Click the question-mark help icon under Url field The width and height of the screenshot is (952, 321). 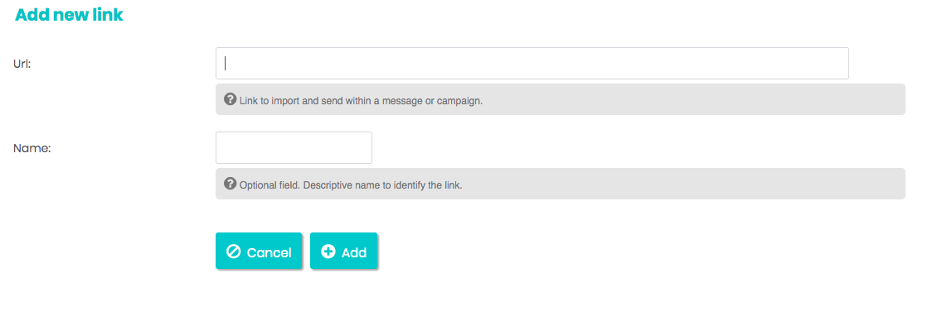pos(230,99)
